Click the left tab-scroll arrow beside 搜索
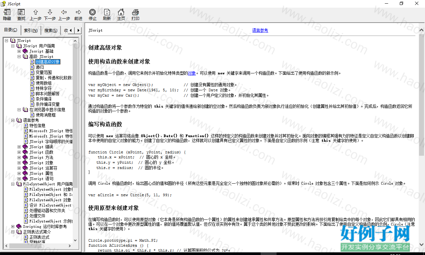The width and height of the screenshot is (425, 255). (71, 31)
